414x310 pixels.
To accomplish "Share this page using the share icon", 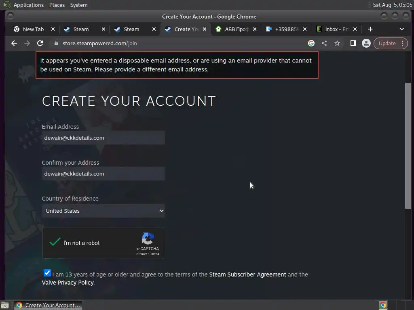I will point(324,43).
